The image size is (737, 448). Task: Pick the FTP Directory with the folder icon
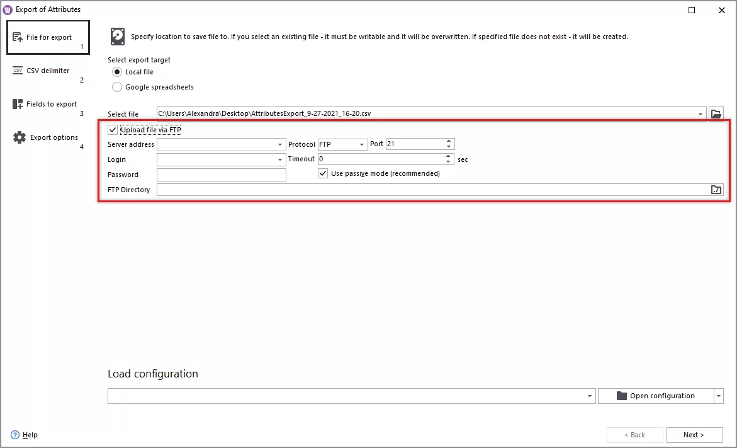tap(716, 189)
